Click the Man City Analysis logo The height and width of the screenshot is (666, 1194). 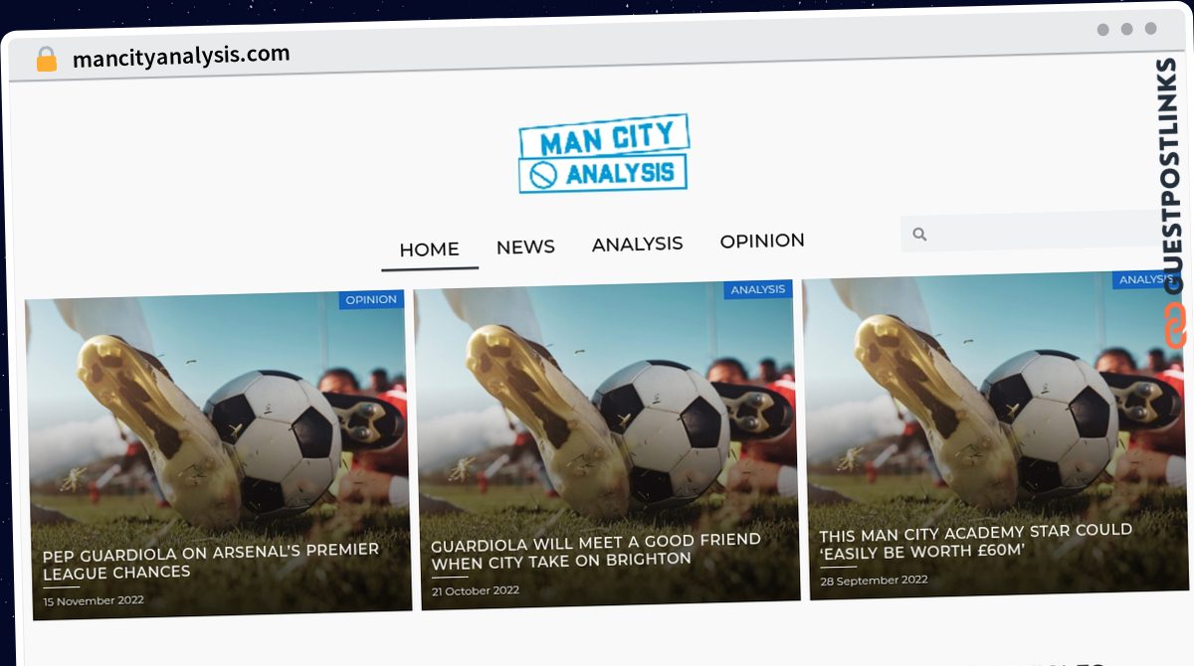pos(604,153)
